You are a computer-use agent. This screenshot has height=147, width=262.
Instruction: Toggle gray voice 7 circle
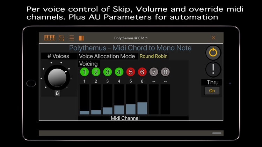[154, 72]
